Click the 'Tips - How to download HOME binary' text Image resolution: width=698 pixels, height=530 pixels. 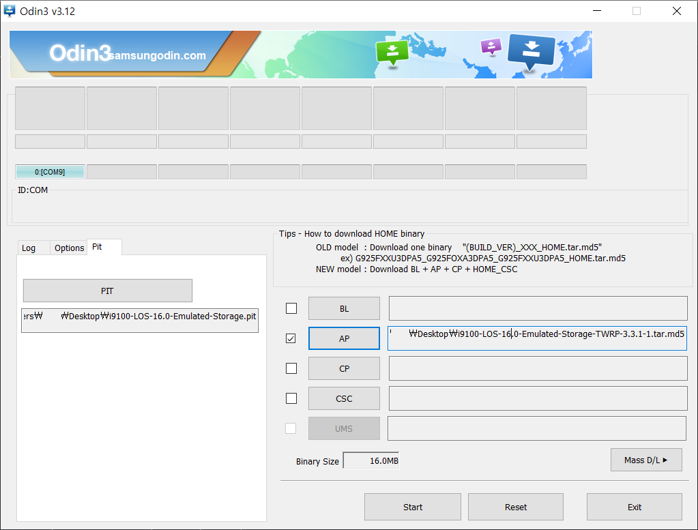pos(351,234)
